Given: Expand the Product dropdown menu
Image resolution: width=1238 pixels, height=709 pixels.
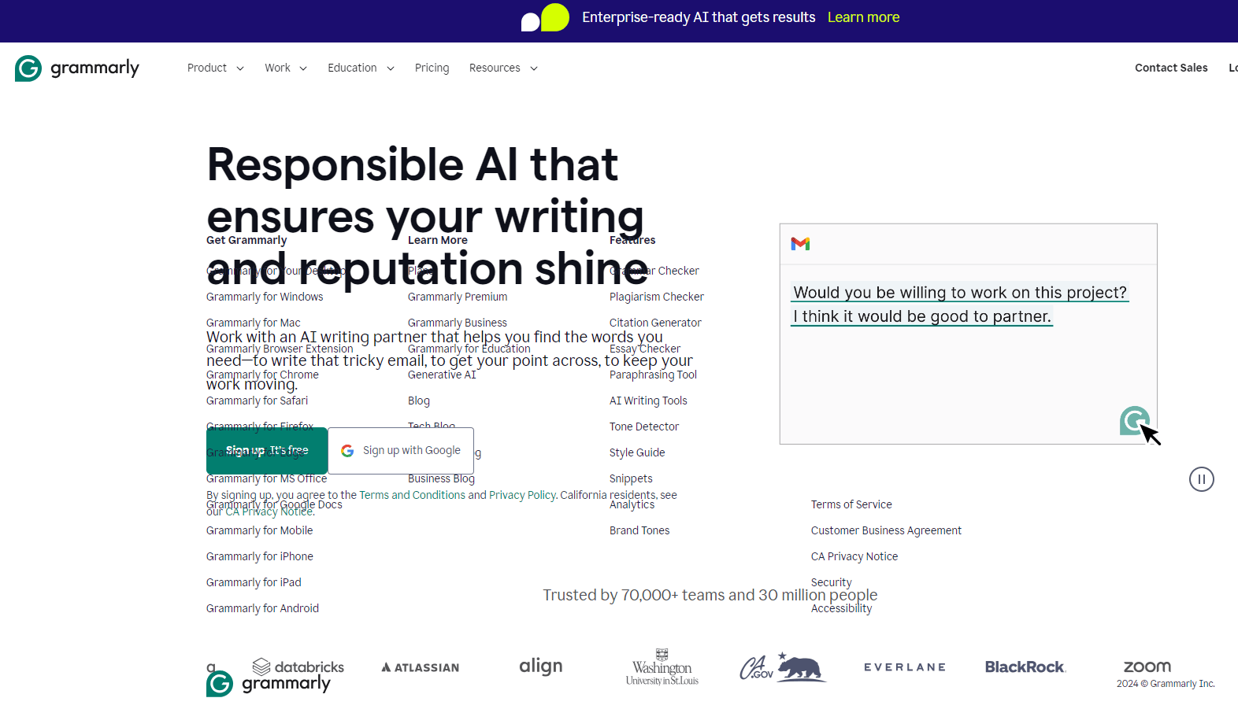Looking at the screenshot, I should click(215, 68).
